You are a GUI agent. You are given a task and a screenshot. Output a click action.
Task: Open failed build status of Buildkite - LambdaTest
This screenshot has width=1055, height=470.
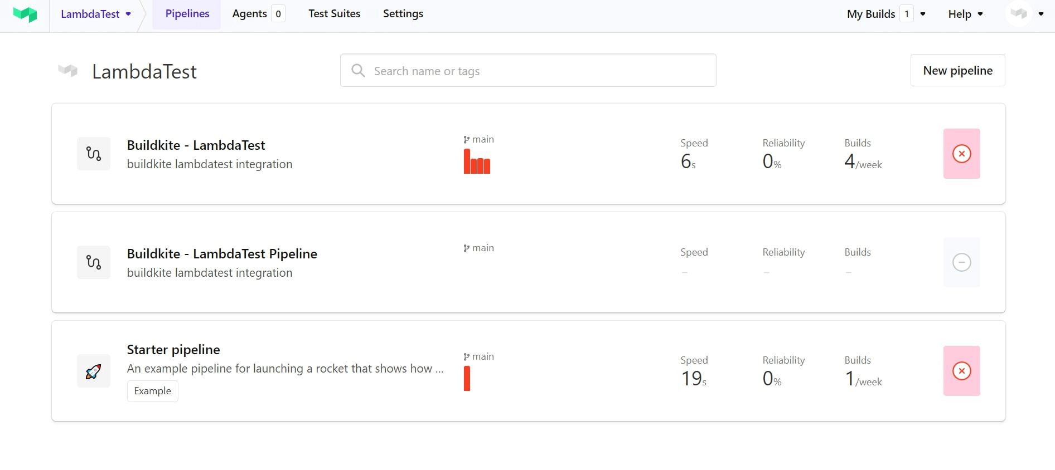click(962, 154)
